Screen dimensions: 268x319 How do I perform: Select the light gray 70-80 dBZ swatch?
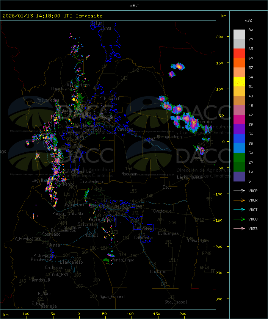point(239,34)
